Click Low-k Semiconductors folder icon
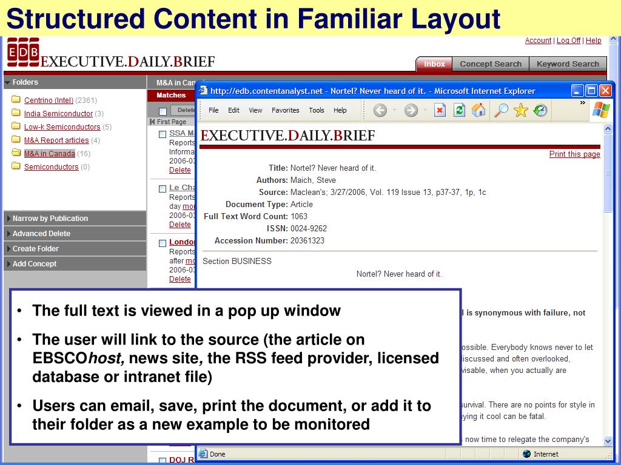Image resolution: width=621 pixels, height=465 pixels. point(16,126)
